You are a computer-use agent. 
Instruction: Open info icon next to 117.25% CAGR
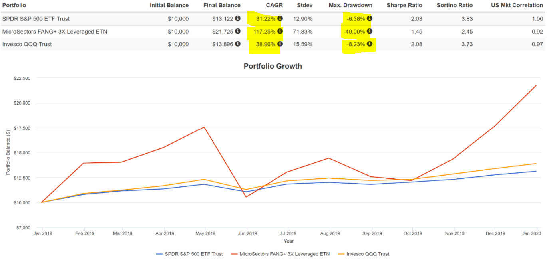point(280,31)
